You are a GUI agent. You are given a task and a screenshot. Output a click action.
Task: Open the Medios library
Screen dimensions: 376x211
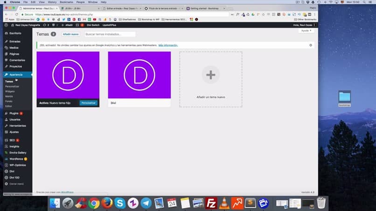(14, 48)
